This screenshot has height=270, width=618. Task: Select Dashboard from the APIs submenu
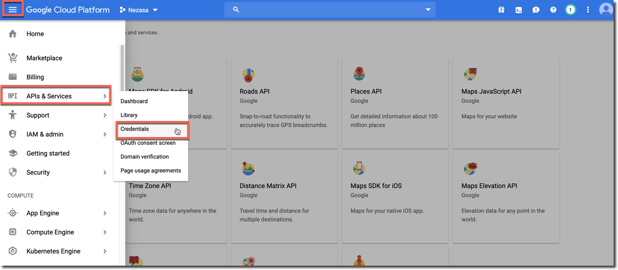151,101
